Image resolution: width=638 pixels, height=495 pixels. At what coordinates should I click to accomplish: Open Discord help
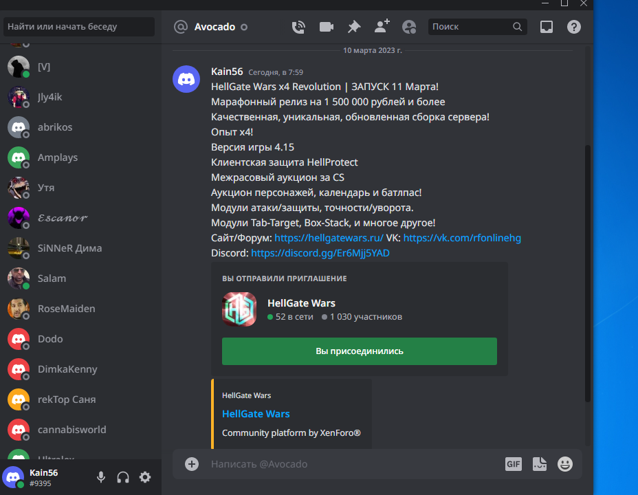point(573,27)
